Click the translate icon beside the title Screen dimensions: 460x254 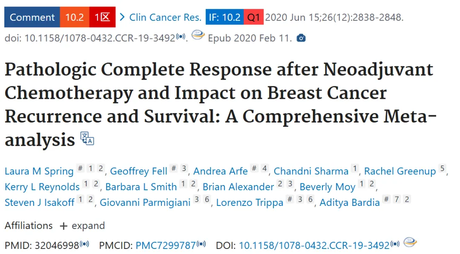(87, 139)
